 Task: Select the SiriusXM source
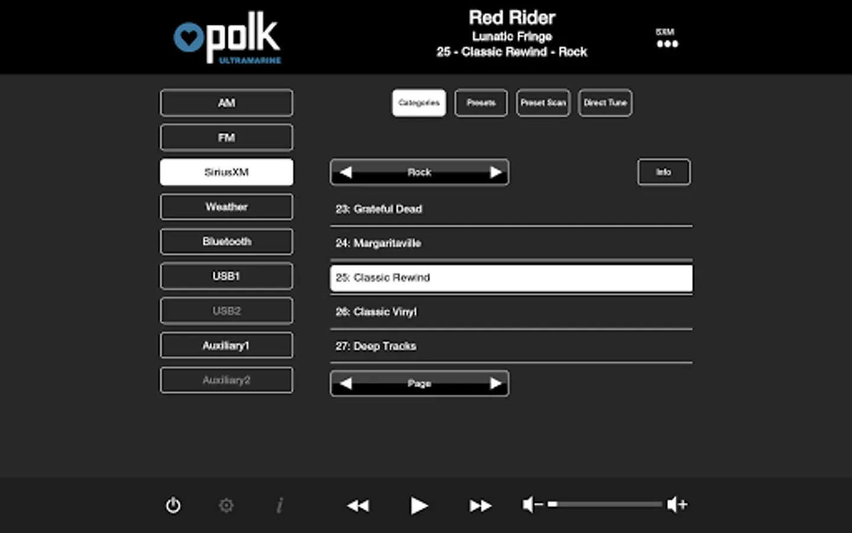click(226, 172)
